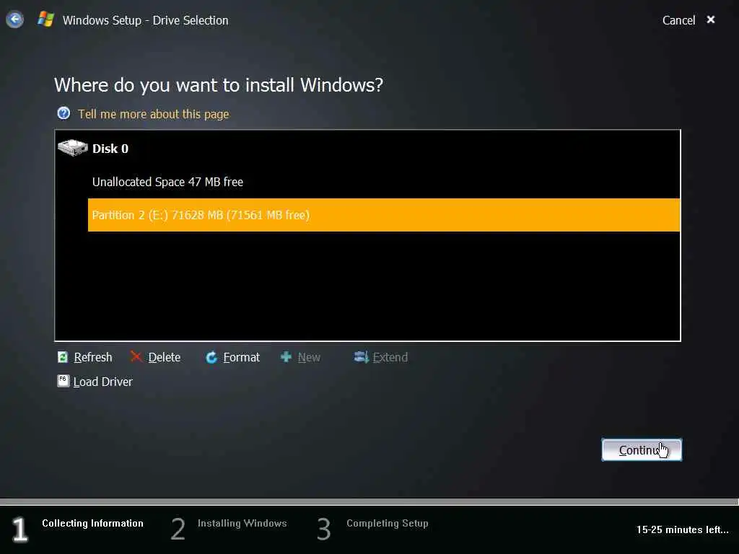Click the New partition link
739x554 pixels.
pos(309,358)
